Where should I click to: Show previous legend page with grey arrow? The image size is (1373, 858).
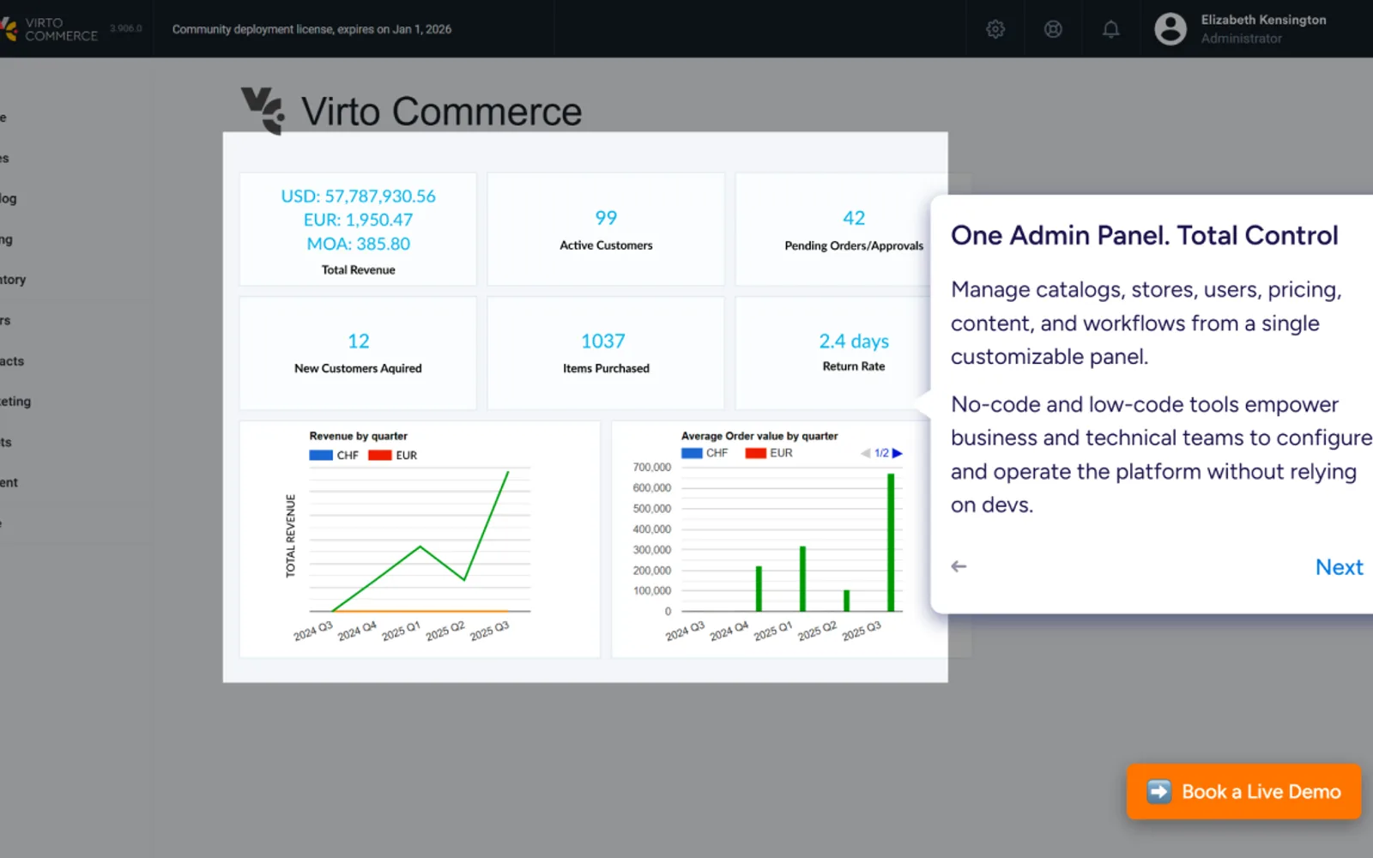coord(865,453)
